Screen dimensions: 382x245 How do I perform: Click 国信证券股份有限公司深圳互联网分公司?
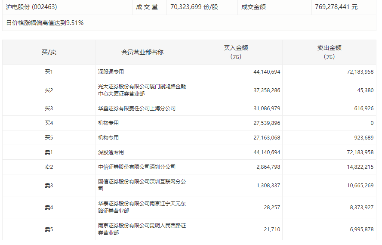(x=142, y=185)
